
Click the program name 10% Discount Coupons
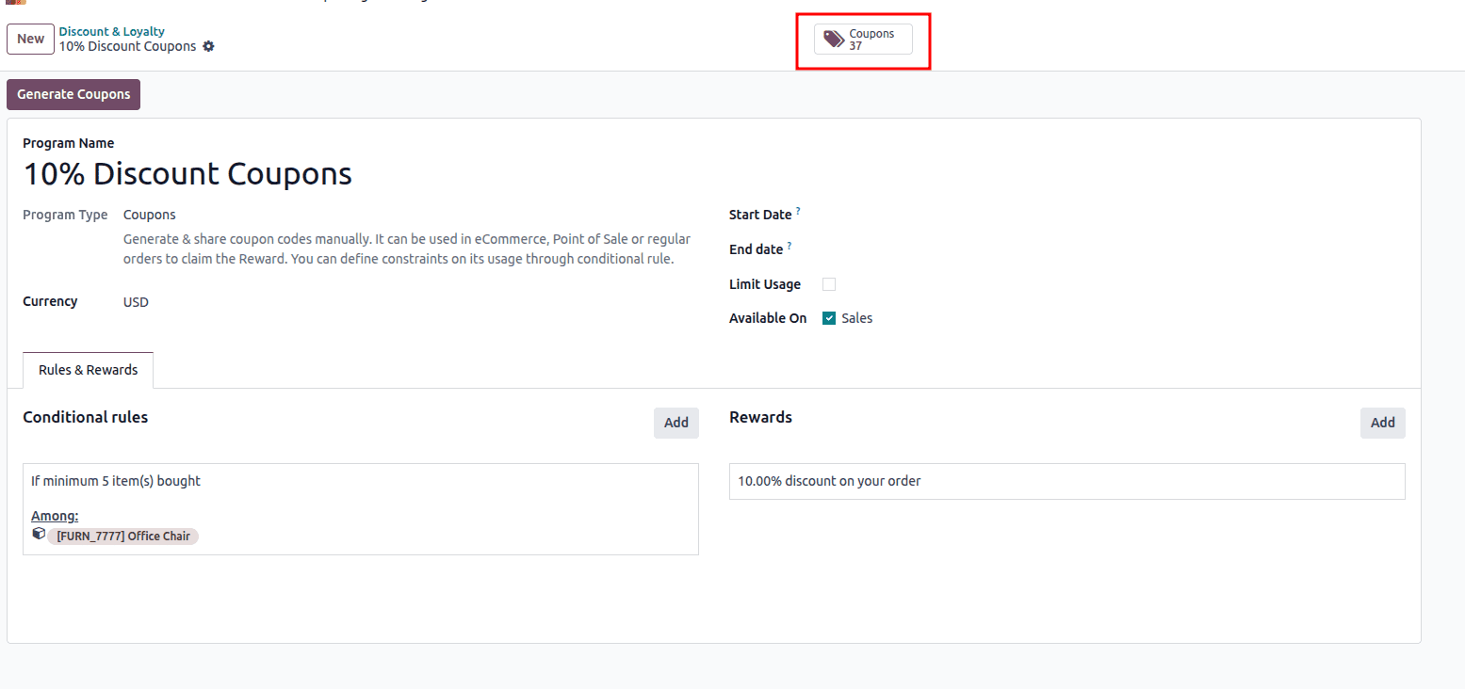click(x=187, y=173)
